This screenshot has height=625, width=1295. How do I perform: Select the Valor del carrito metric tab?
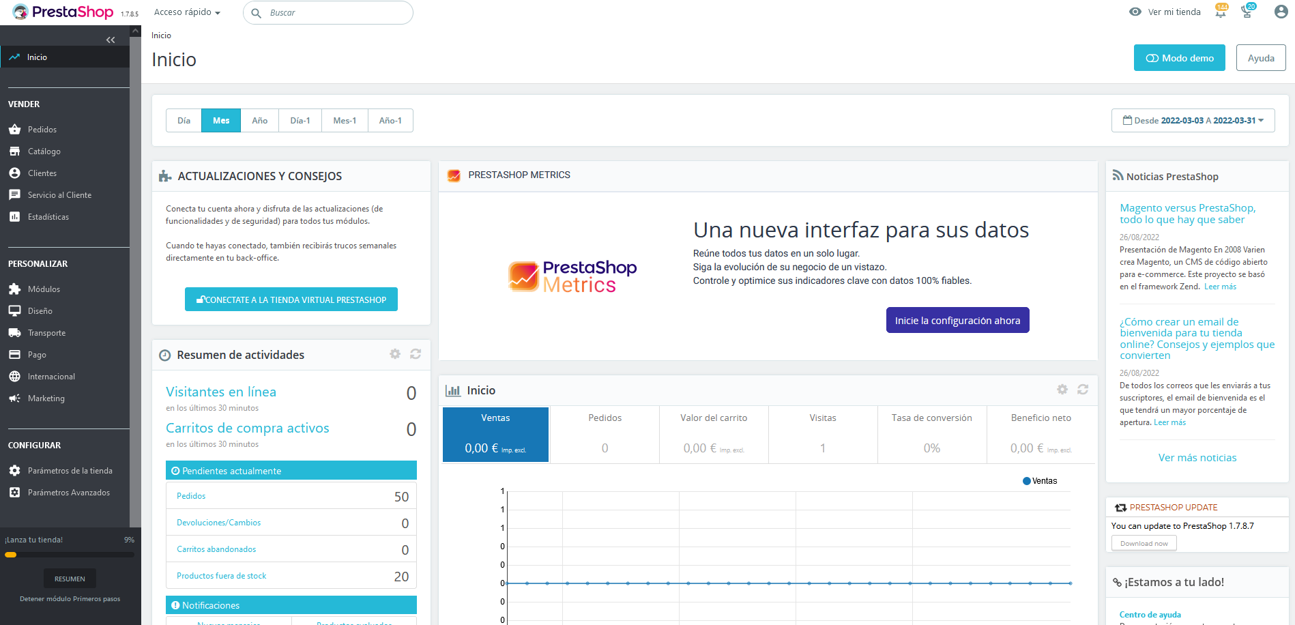(714, 435)
